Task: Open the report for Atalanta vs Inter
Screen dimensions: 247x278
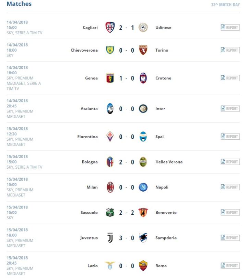Action: pos(230,109)
